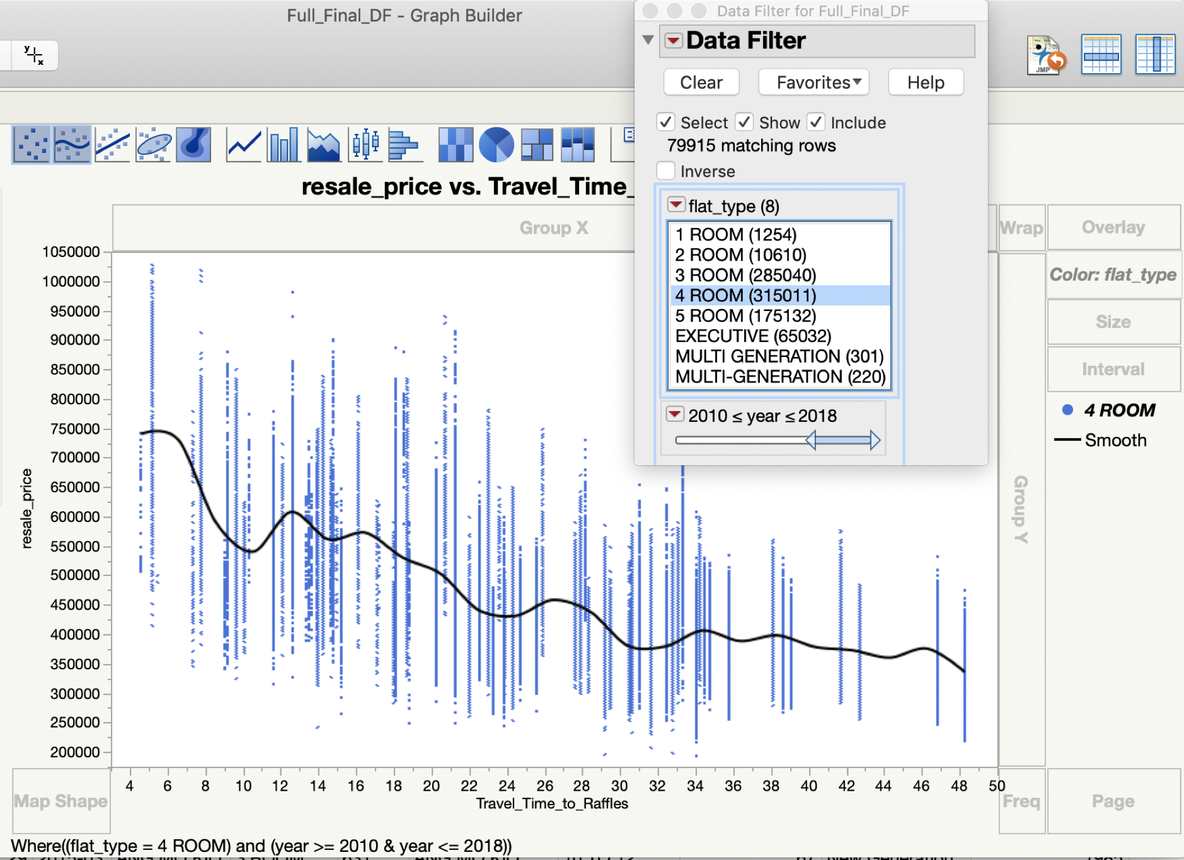Viewport: 1184px width, 860px height.
Task: Select the Points scatter chart icon
Action: click(x=31, y=145)
